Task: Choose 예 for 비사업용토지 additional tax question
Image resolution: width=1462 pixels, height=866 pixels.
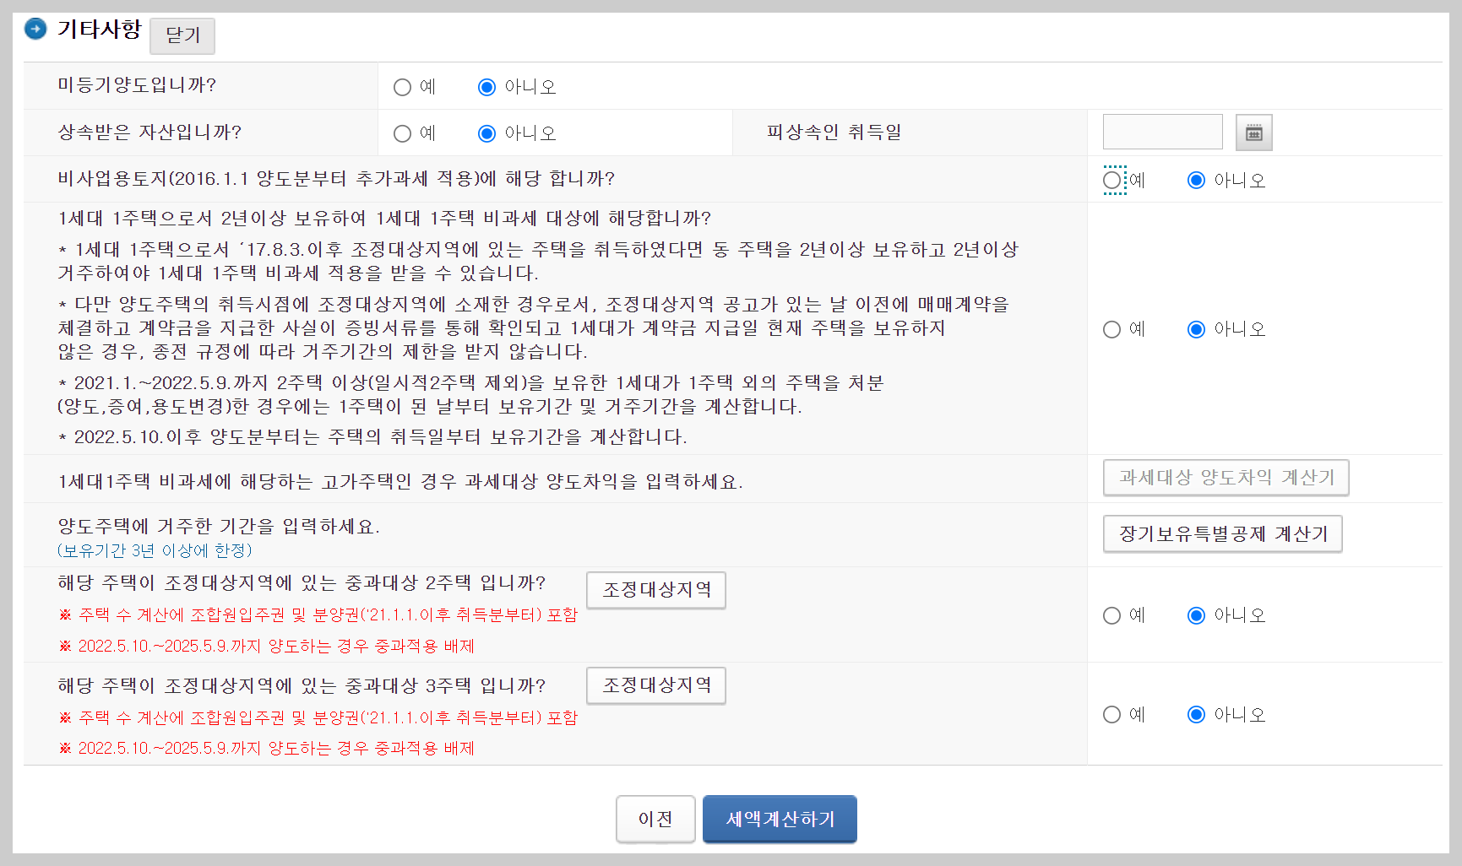Action: point(1114,179)
